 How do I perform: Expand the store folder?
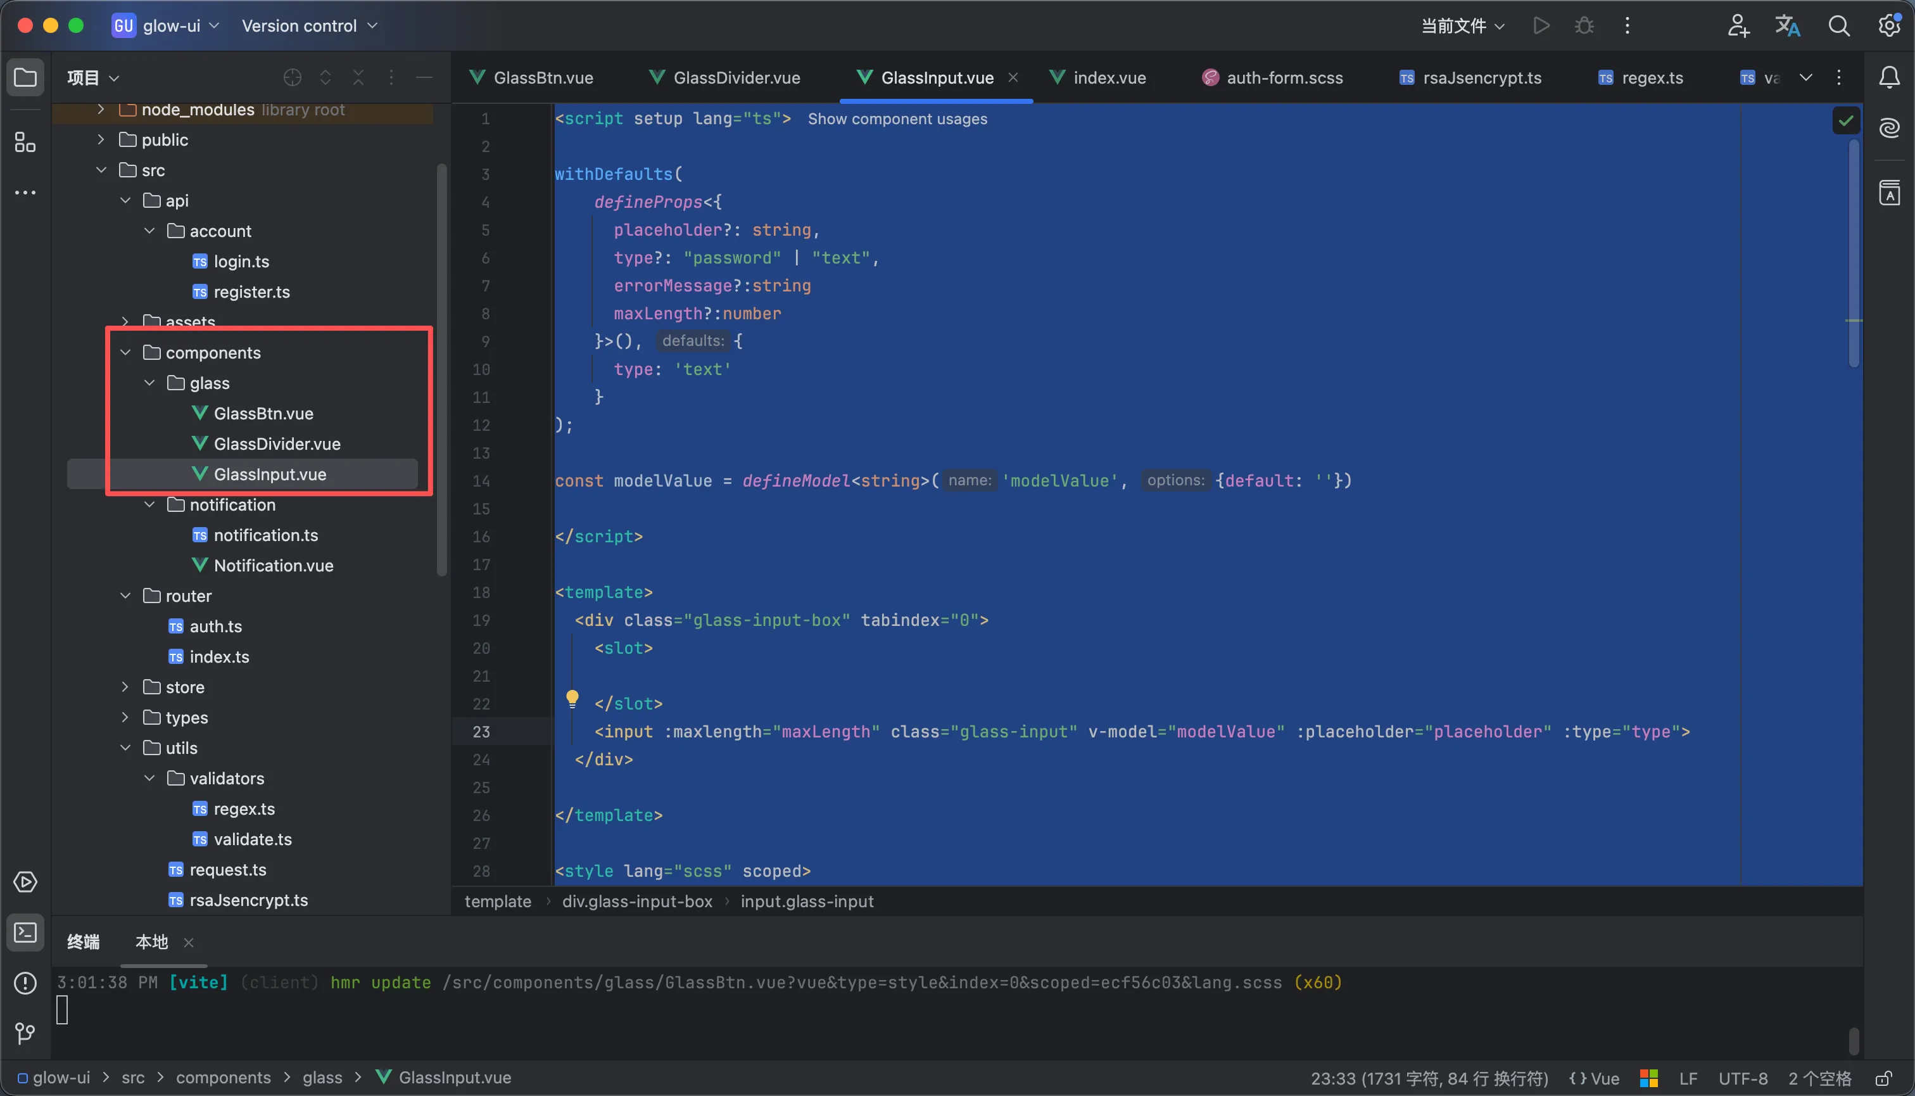125,687
